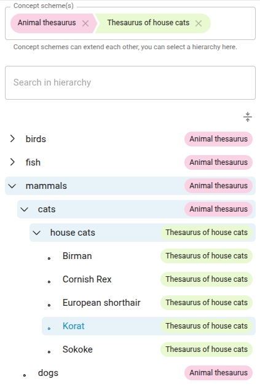The width and height of the screenshot is (260, 387).
Task: Click the bullet icon next to Korat
Action: tap(49, 329)
